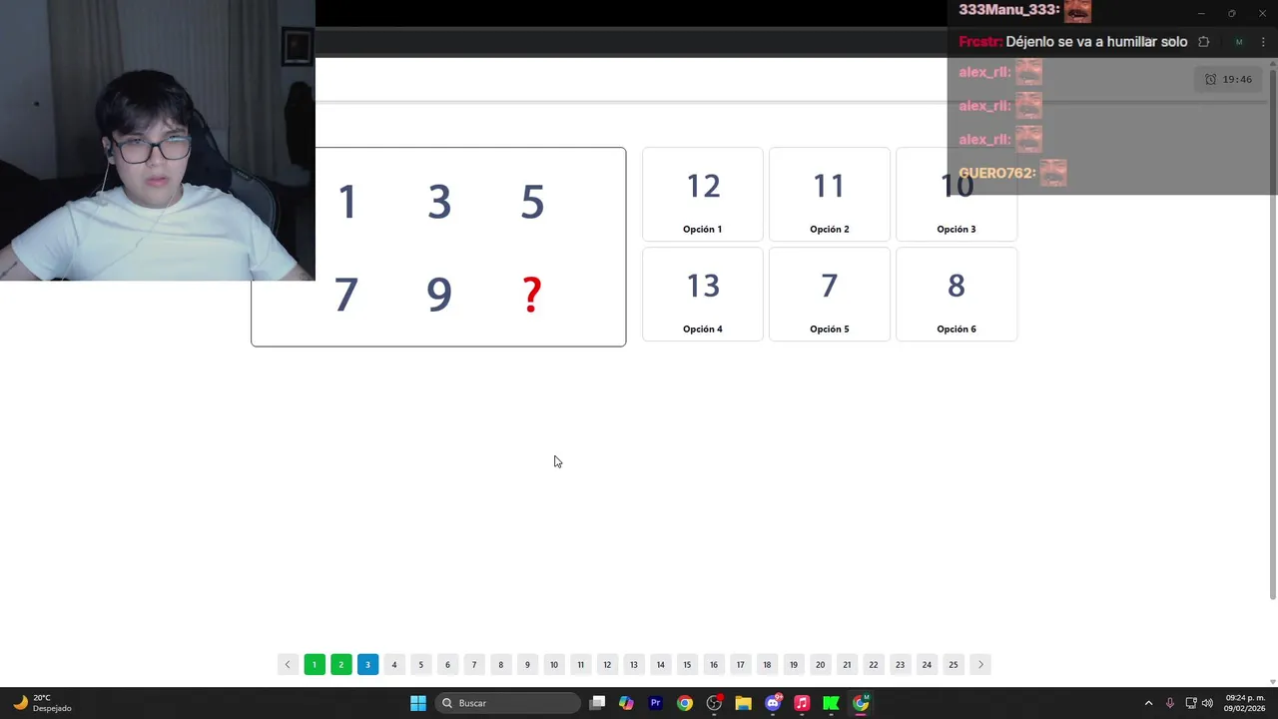
Task: Open weather widget showing 20°C
Action: 43,703
